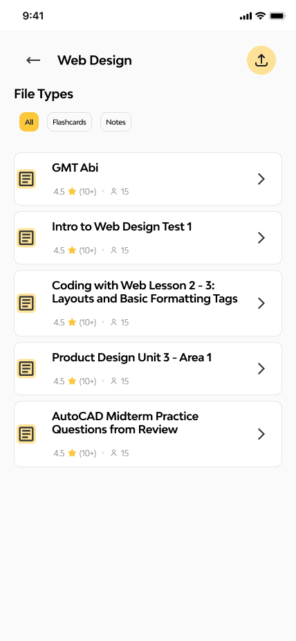Expand Intro to Web Design Test 1 via chevron
Image resolution: width=296 pixels, height=641 pixels.
(261, 238)
